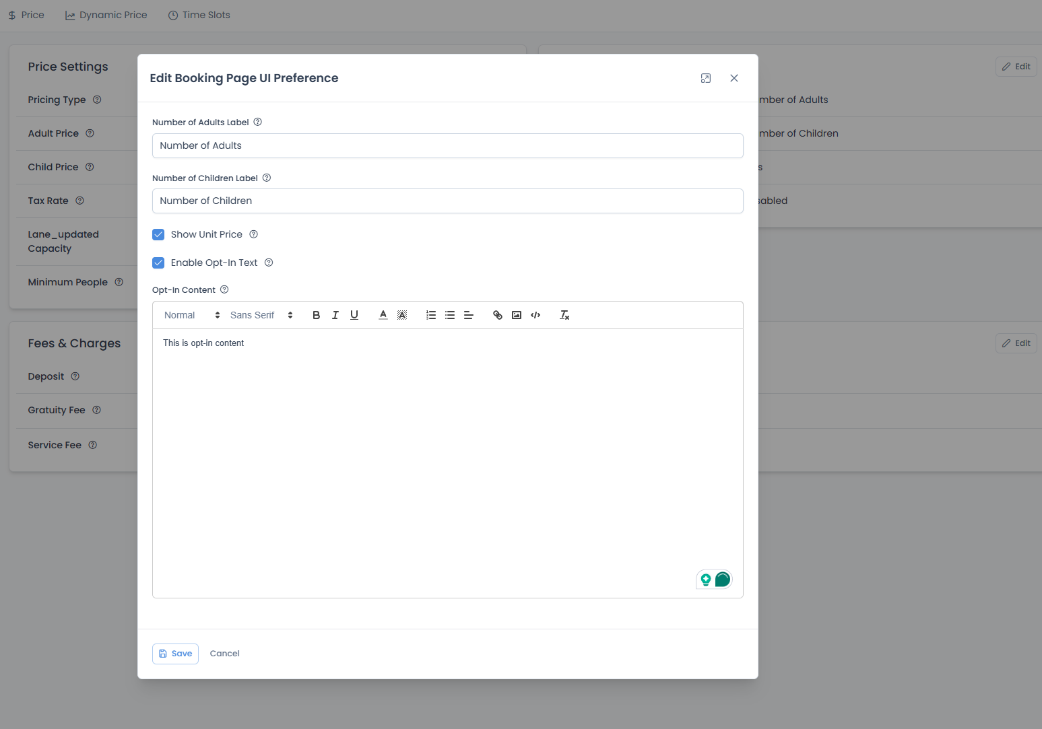Open the text alignment options
The width and height of the screenshot is (1042, 729).
tap(469, 315)
